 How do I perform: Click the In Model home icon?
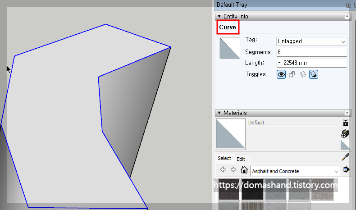(244, 169)
